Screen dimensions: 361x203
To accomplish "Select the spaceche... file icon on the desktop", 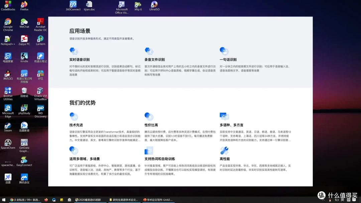I will point(8,164).
